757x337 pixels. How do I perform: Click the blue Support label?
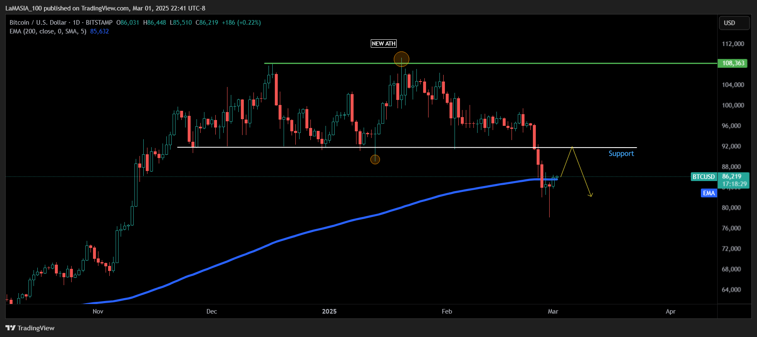pyautogui.click(x=621, y=153)
